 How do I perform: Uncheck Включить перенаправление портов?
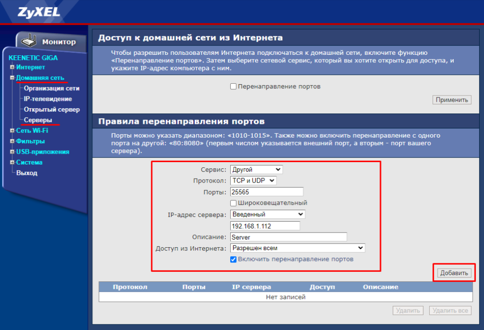[x=233, y=259]
